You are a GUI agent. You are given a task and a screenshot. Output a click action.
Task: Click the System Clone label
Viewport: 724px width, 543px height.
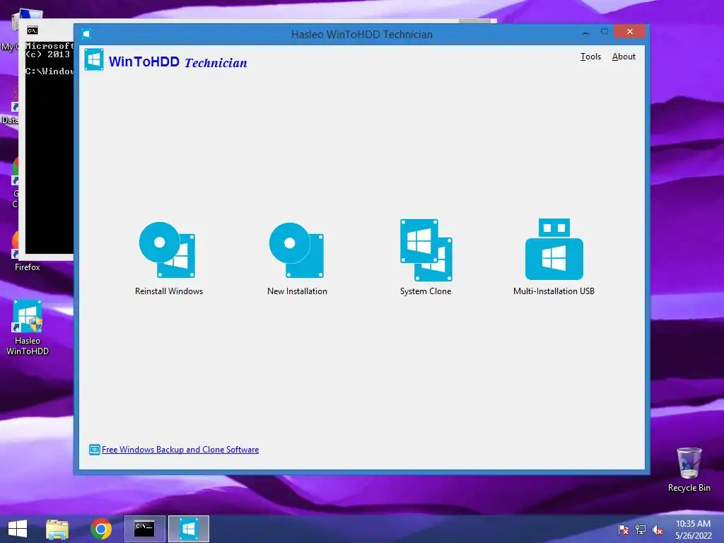(426, 291)
